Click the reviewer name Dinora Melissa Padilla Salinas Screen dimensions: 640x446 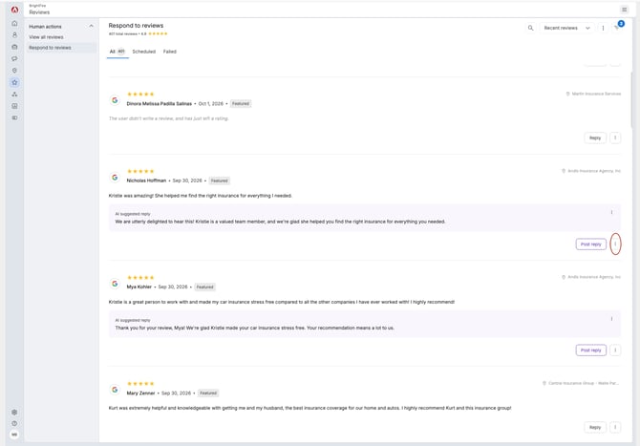click(159, 104)
